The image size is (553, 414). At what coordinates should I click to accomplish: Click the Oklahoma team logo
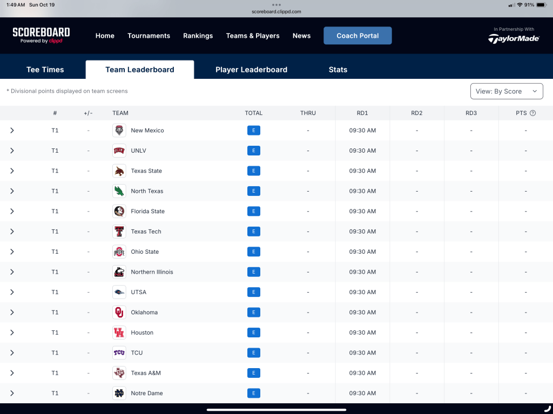click(119, 313)
